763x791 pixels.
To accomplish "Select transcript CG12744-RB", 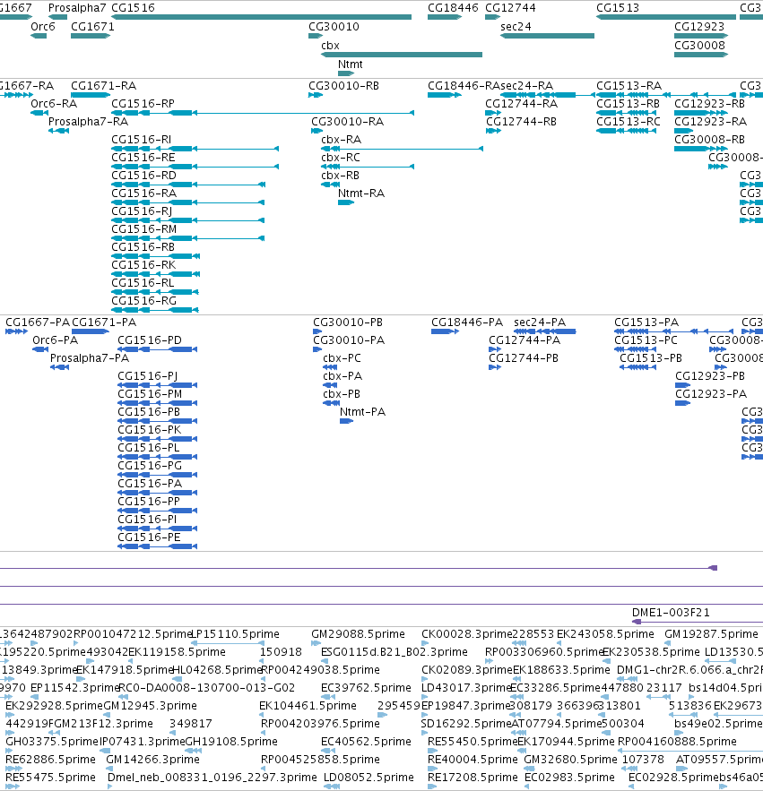I will [x=493, y=131].
